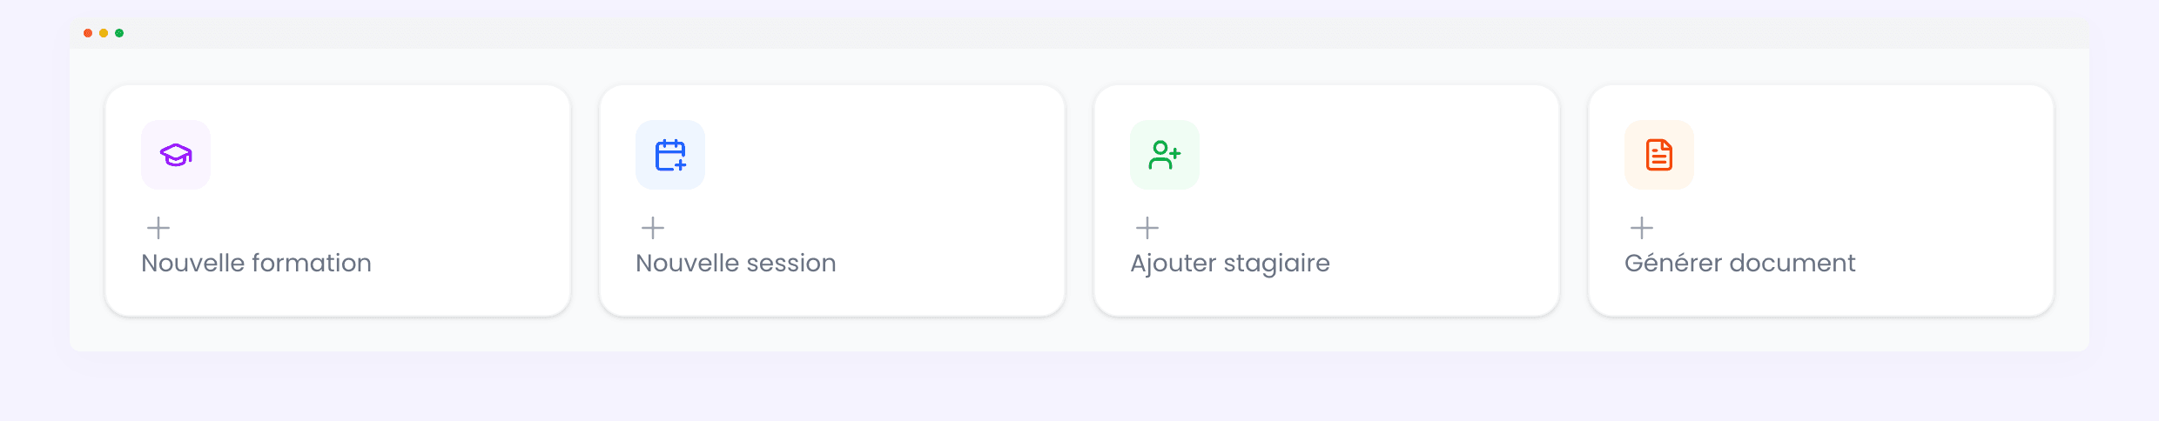Screen dimensions: 2159x421
Task: Click the green add-user icon
Action: click(x=1165, y=155)
